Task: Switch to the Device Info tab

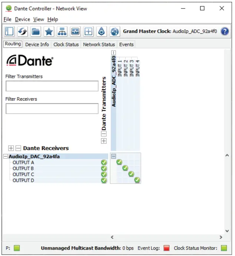Action: pyautogui.click(x=37, y=45)
